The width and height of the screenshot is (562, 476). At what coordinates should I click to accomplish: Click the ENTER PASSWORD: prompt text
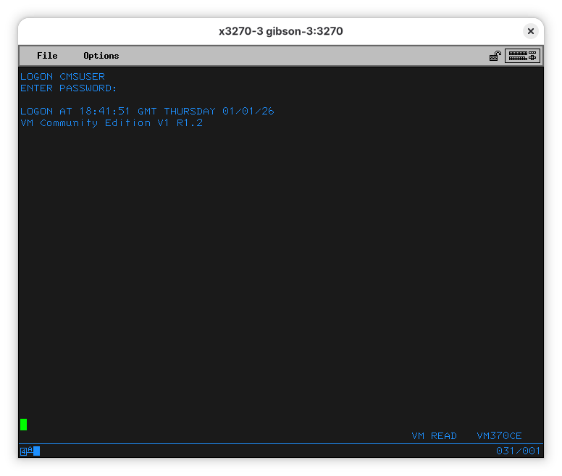68,88
